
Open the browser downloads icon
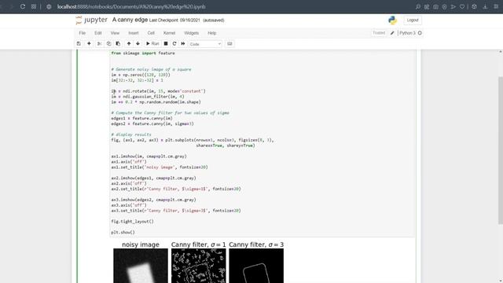point(485,6)
